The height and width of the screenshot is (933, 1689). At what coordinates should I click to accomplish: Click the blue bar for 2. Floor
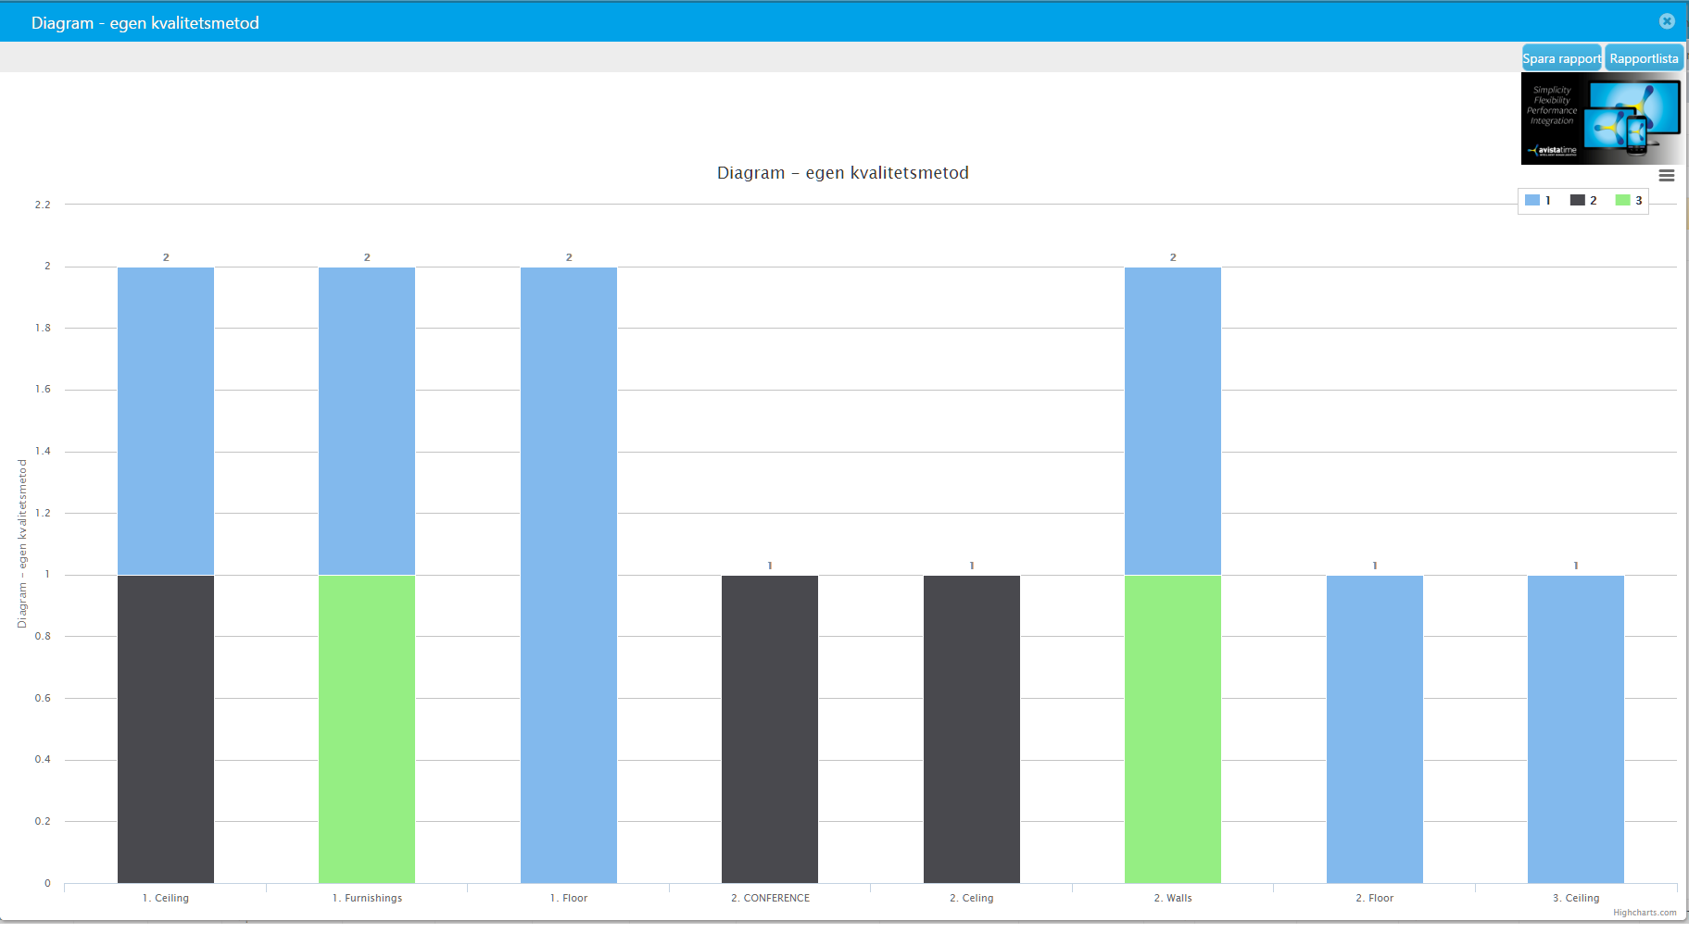pos(1375,729)
